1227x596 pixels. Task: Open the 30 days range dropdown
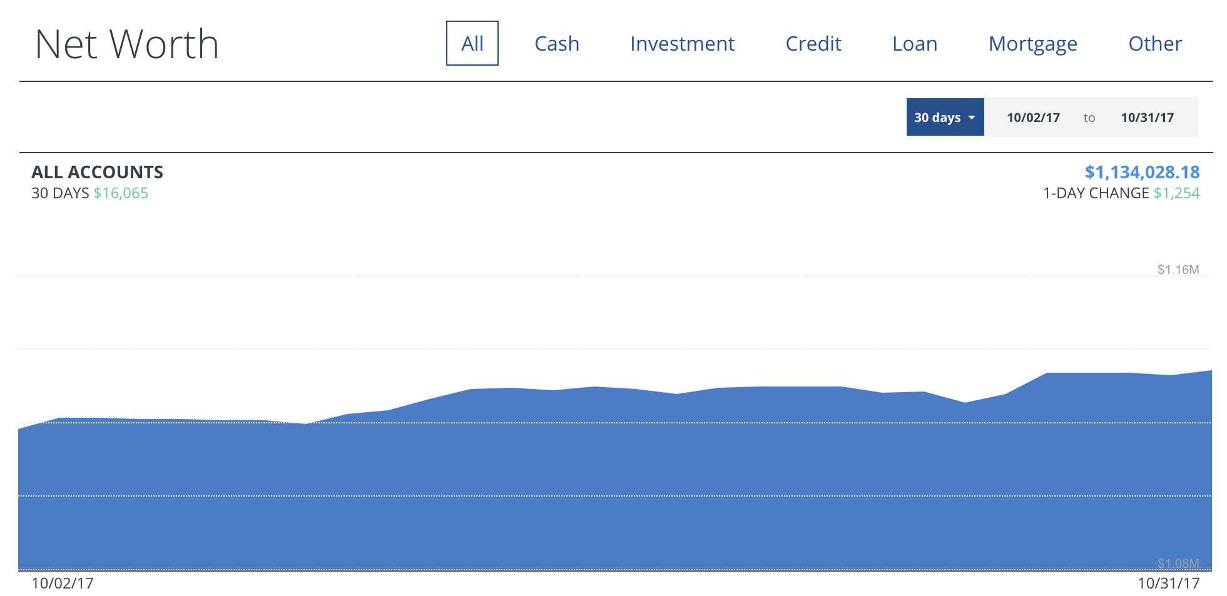[x=937, y=118]
